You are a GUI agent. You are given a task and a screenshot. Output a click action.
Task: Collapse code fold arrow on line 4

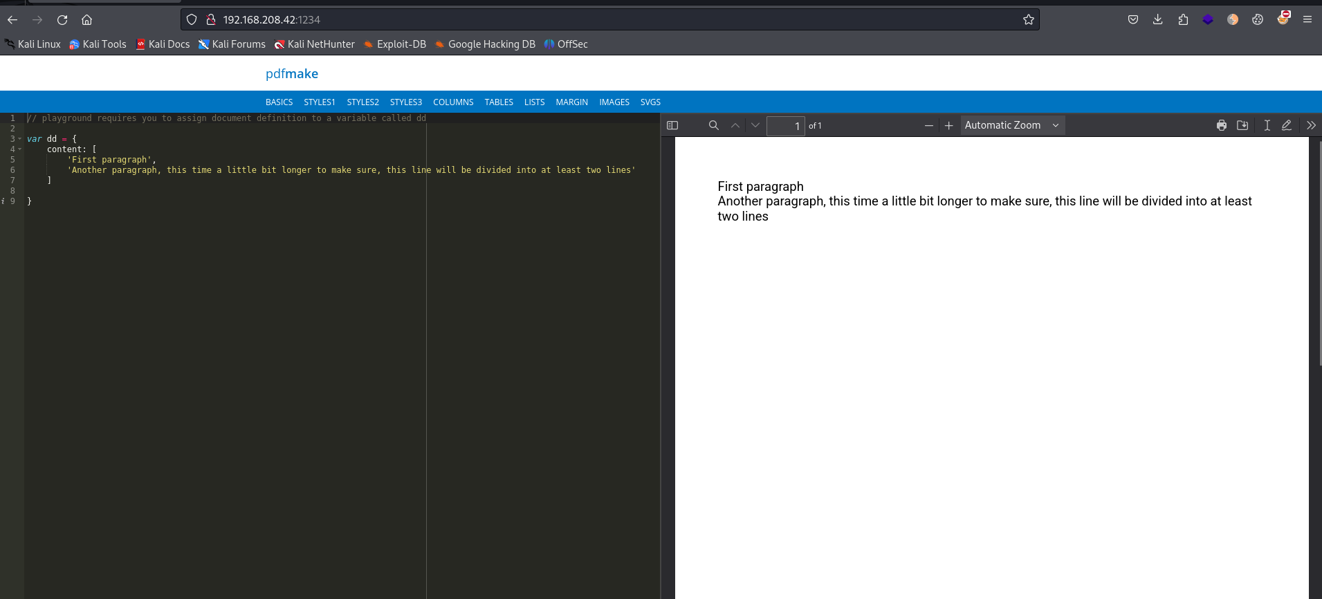coord(20,149)
